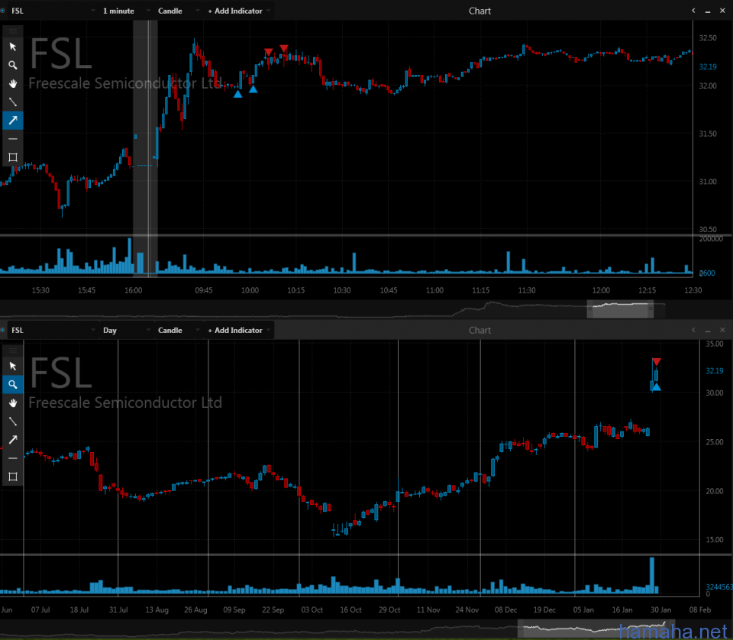The width and height of the screenshot is (733, 640).
Task: Open the Add Indicator dropdown arrow in top chart
Action: pyautogui.click(x=268, y=10)
